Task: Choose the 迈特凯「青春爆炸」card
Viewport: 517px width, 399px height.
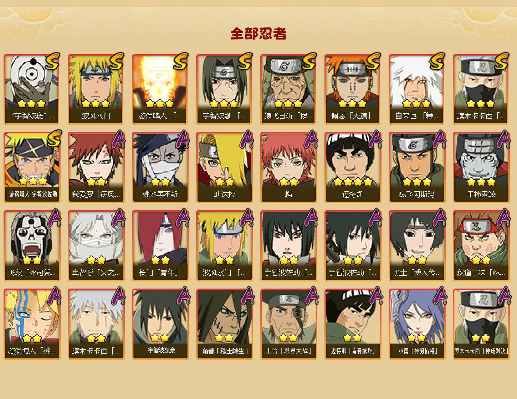Action: tap(353, 324)
